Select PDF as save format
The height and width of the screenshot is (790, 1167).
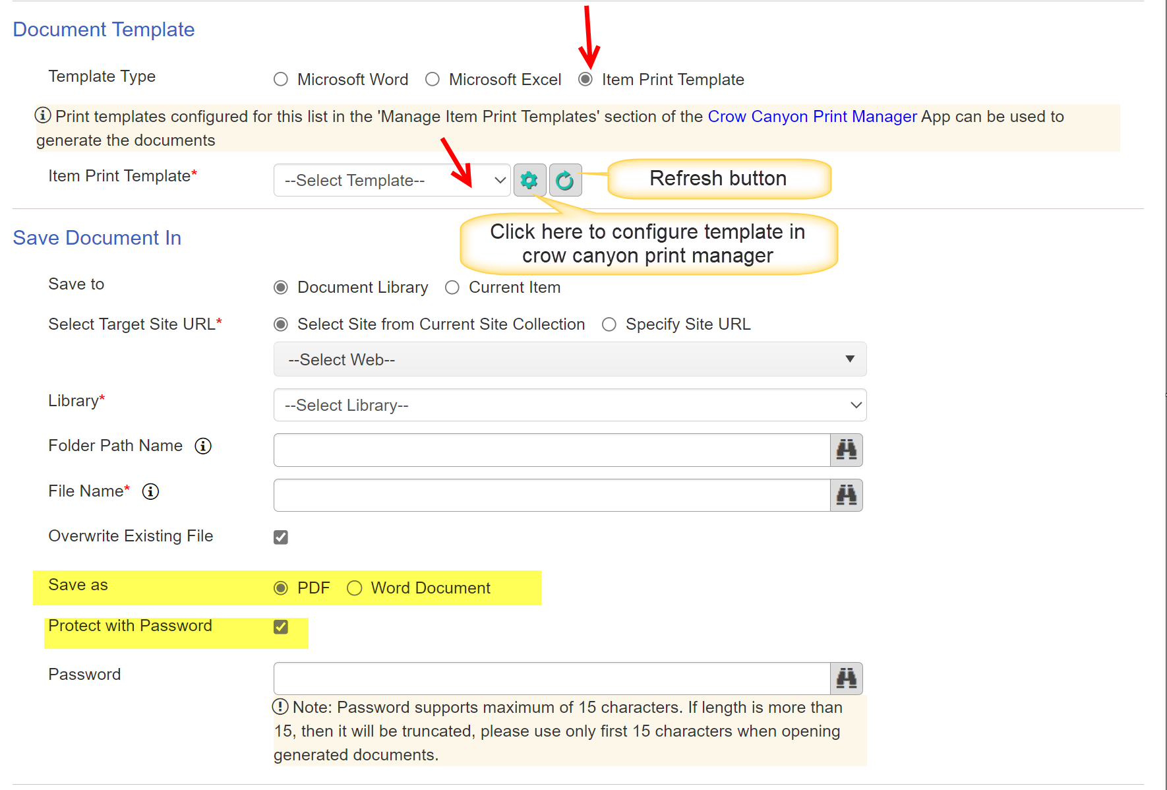pyautogui.click(x=281, y=588)
